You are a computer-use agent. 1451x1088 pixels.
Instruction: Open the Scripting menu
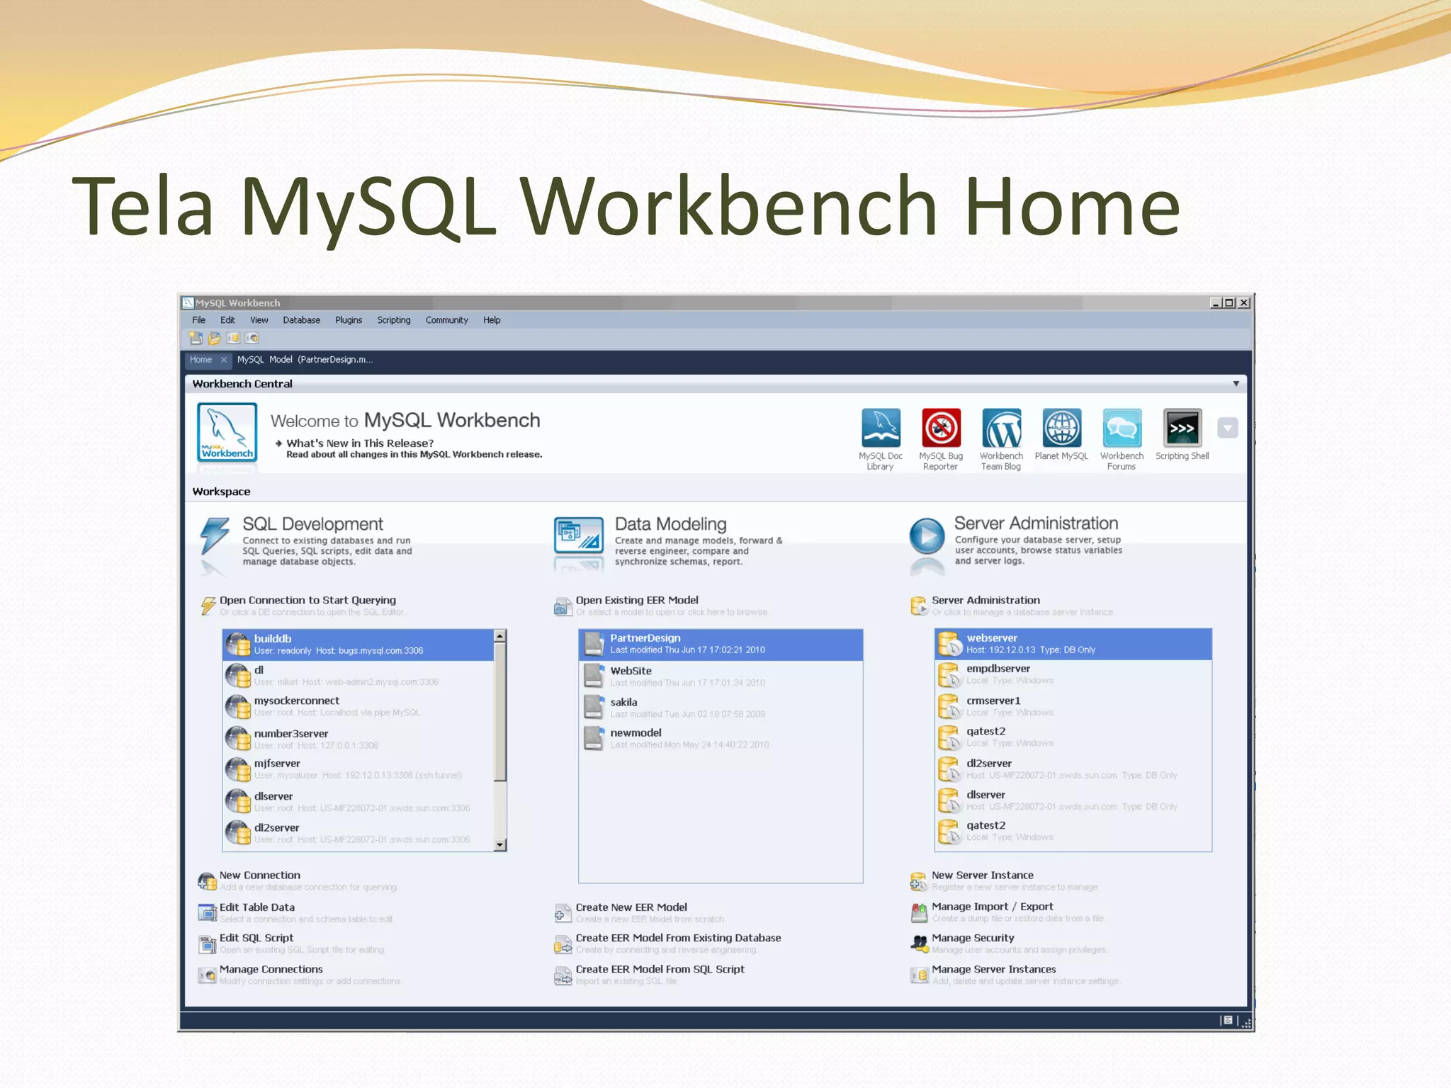click(x=394, y=320)
